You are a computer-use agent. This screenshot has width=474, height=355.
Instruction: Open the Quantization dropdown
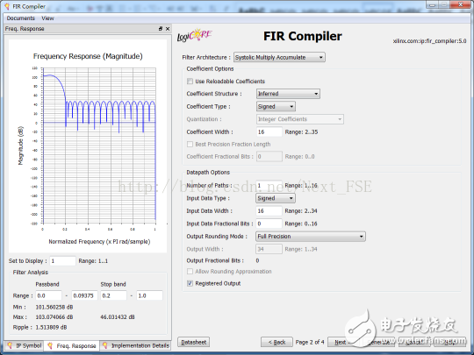pyautogui.click(x=300, y=119)
